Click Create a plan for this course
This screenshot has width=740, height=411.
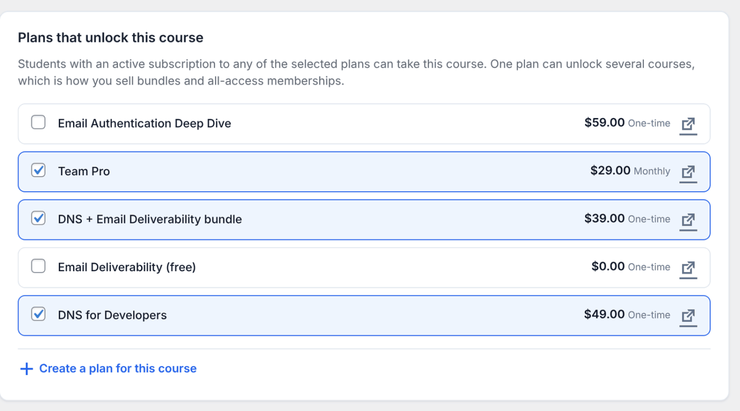click(108, 369)
